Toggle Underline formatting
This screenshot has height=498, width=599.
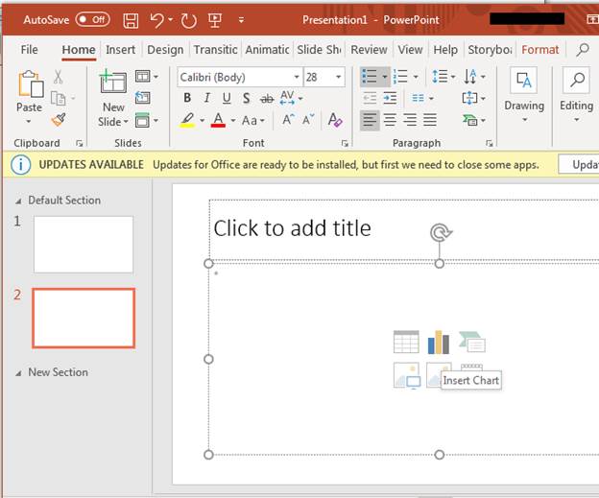click(x=227, y=98)
